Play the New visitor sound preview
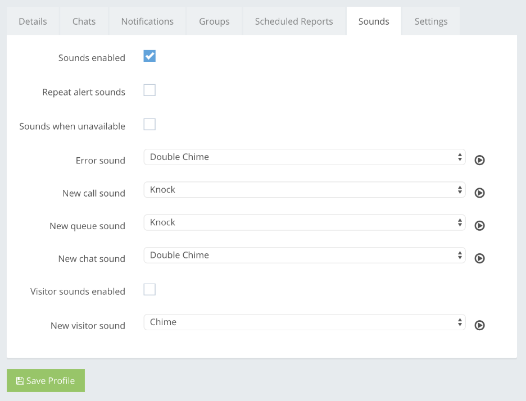The height and width of the screenshot is (401, 526). click(x=479, y=325)
